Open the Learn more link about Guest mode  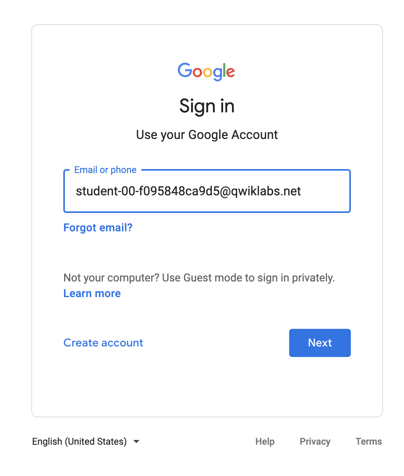pos(92,293)
